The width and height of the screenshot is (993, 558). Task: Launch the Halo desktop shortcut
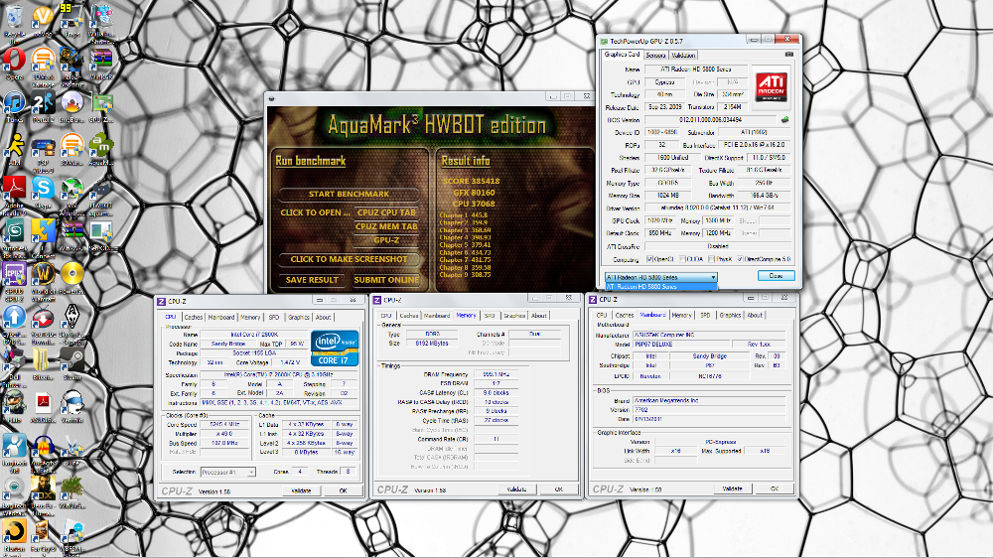point(14,405)
